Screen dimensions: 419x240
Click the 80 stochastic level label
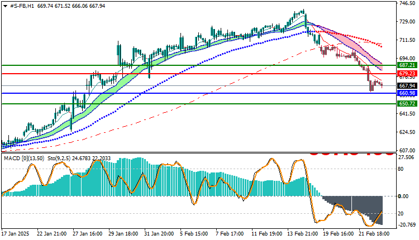click(401, 169)
